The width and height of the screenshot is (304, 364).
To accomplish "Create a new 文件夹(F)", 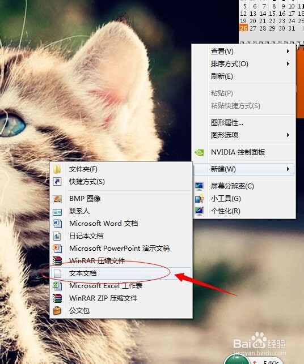I will coord(121,169).
